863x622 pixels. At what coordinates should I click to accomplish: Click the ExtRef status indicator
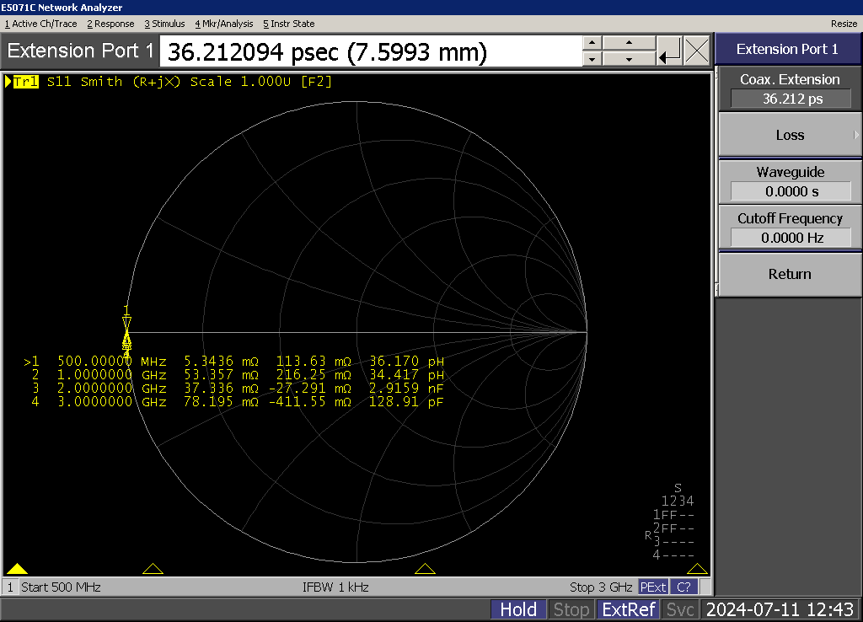coord(627,609)
